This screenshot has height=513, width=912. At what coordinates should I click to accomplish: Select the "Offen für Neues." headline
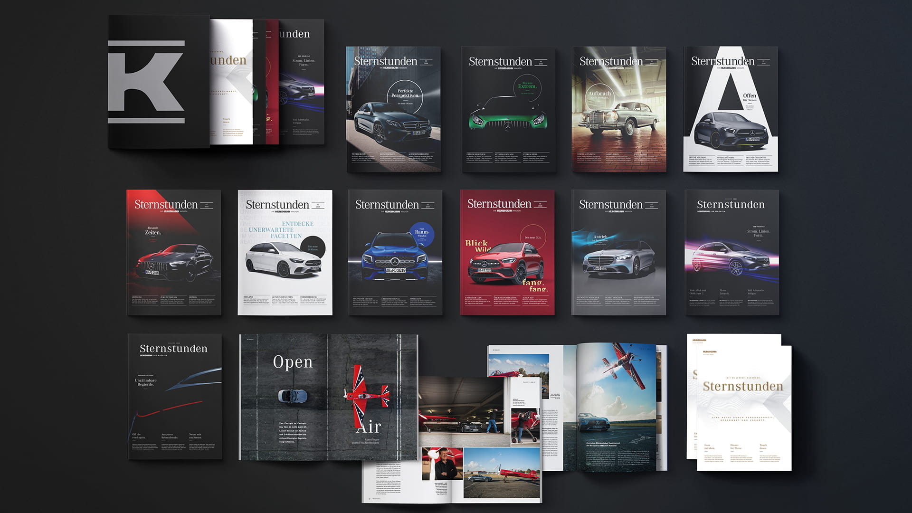point(750,98)
